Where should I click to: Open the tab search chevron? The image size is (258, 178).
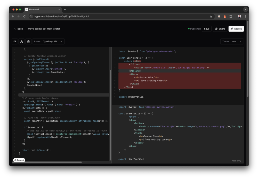(245, 9)
